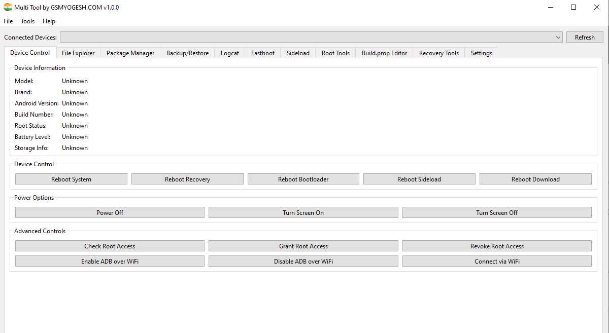Switch to the Package Manager tab
The width and height of the screenshot is (609, 333).
[x=130, y=53]
